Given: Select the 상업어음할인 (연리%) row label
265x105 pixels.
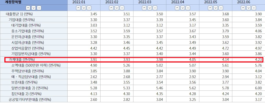Looking at the screenshot, I should [27, 48].
